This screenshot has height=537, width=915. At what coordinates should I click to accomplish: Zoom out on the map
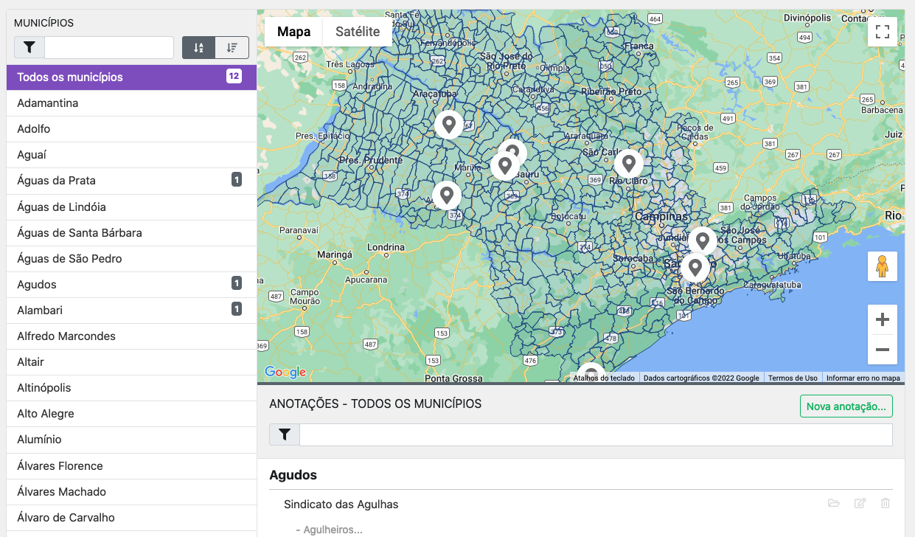882,350
